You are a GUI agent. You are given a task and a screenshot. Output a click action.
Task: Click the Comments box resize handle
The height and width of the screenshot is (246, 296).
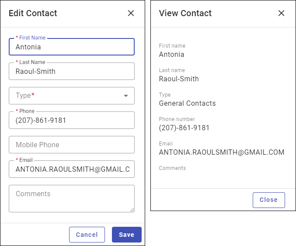click(132, 210)
